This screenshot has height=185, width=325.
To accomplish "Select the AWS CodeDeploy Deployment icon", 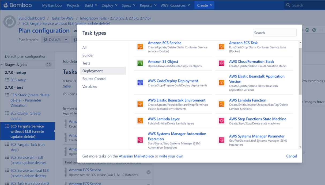I will pos(140,83).
